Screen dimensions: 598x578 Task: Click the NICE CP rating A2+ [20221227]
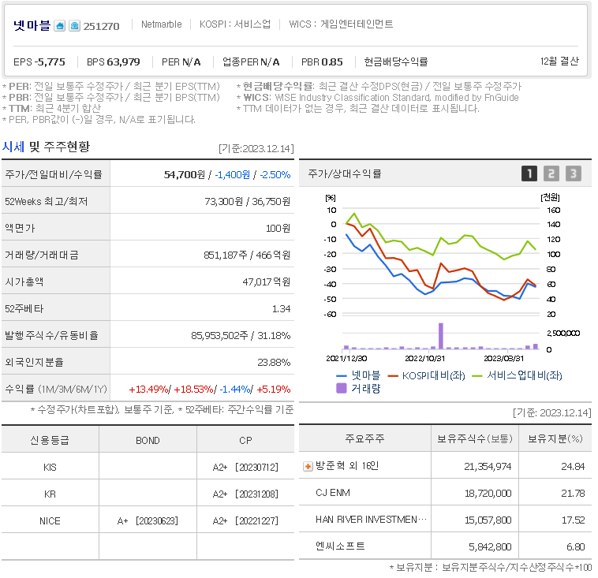(x=245, y=520)
